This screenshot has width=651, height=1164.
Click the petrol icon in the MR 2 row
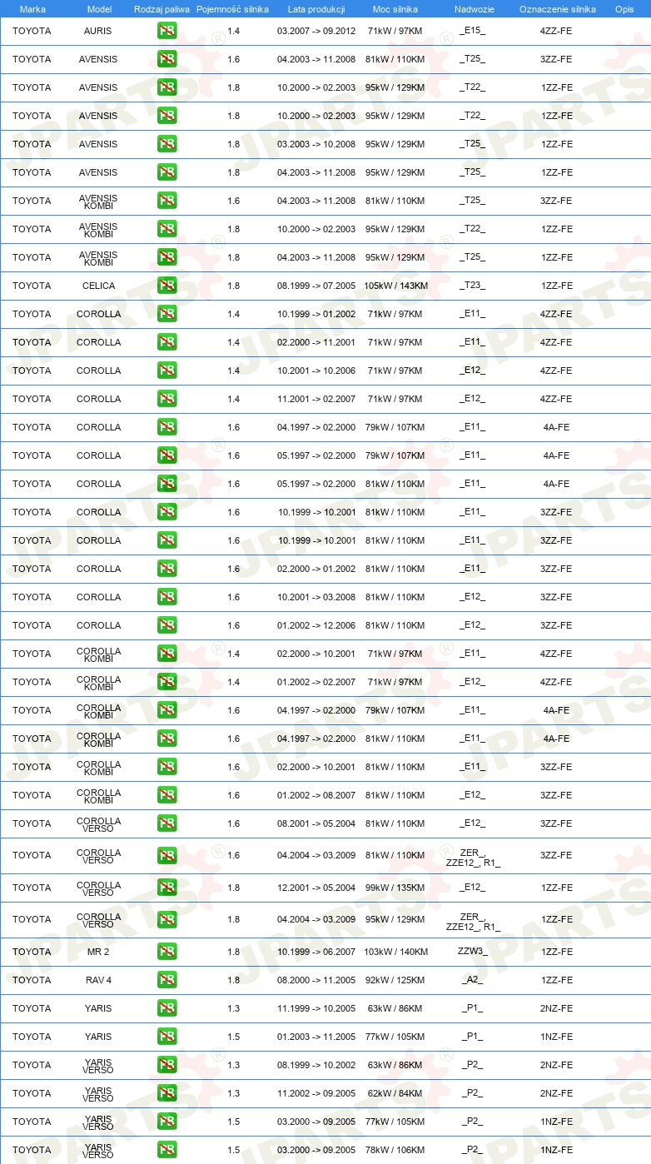pyautogui.click(x=166, y=952)
